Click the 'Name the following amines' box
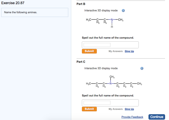The width and height of the screenshot is (169, 120). coord(35,12)
